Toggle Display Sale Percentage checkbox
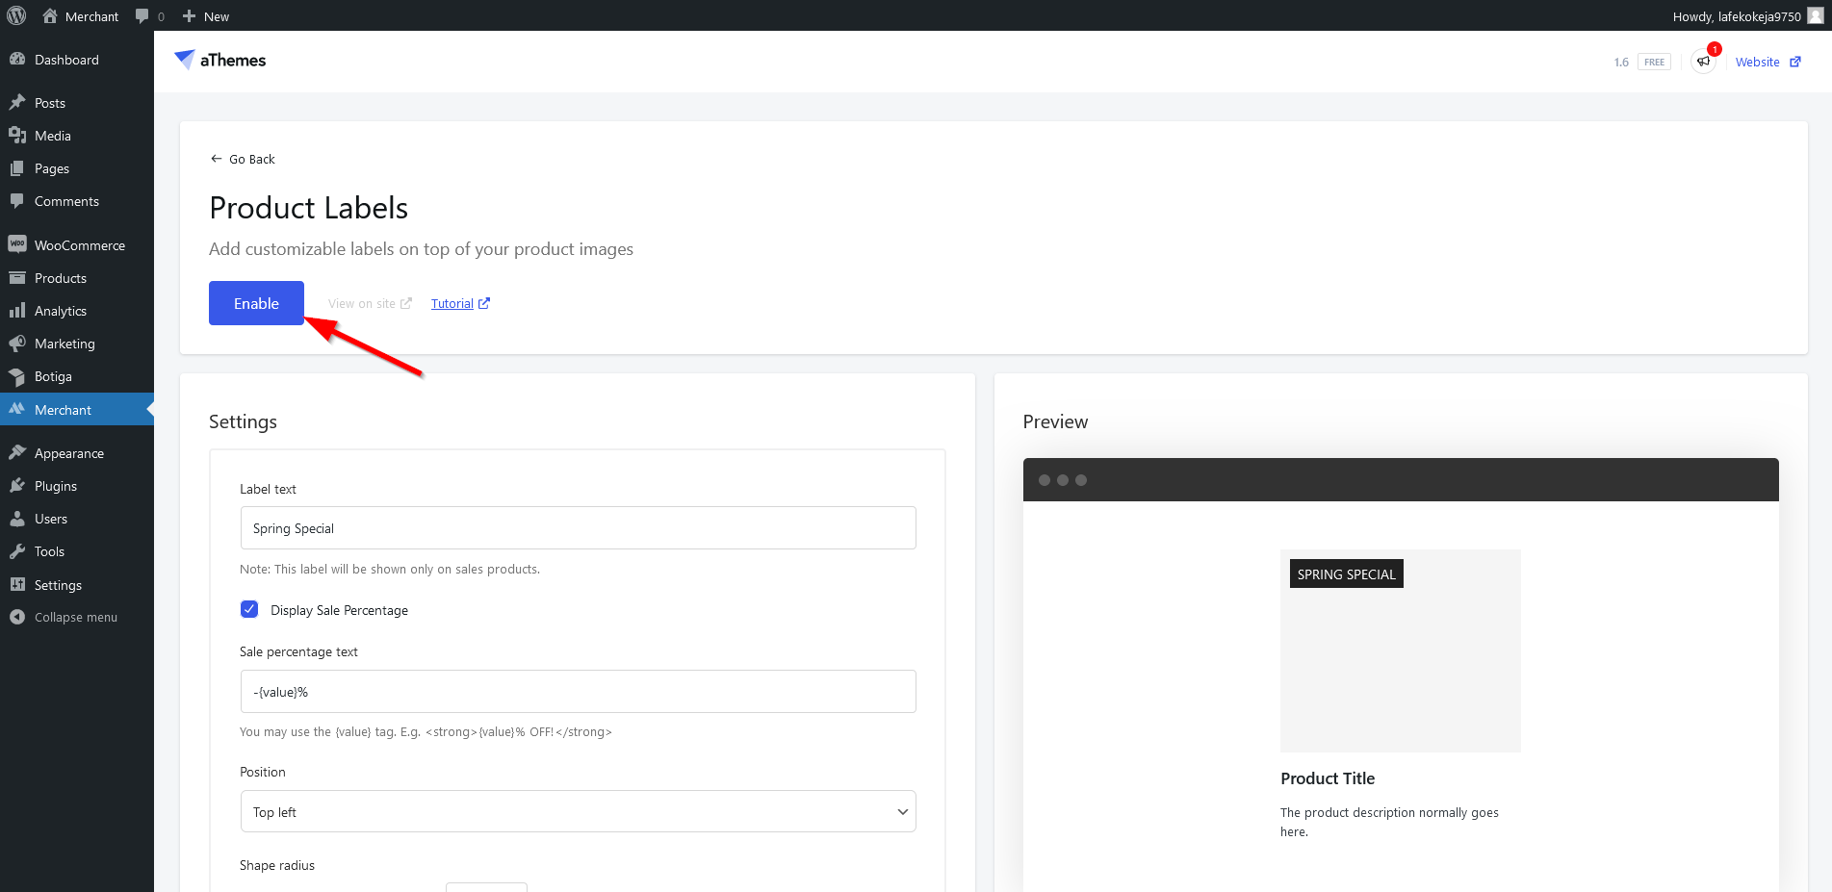 pos(249,609)
